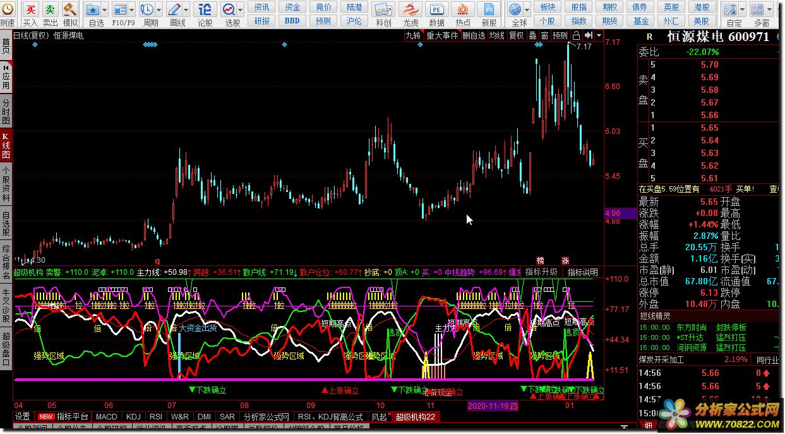Switch to the W&R indicator tab
The height and width of the screenshot is (434, 785).
[x=180, y=417]
